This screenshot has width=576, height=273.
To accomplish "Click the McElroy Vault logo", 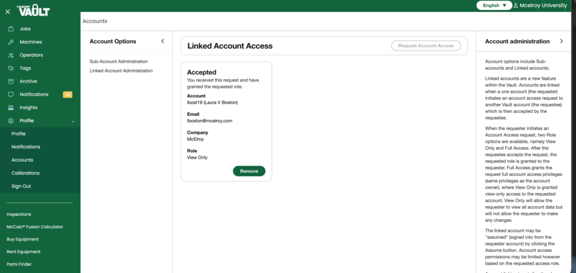I will tap(34, 11).
